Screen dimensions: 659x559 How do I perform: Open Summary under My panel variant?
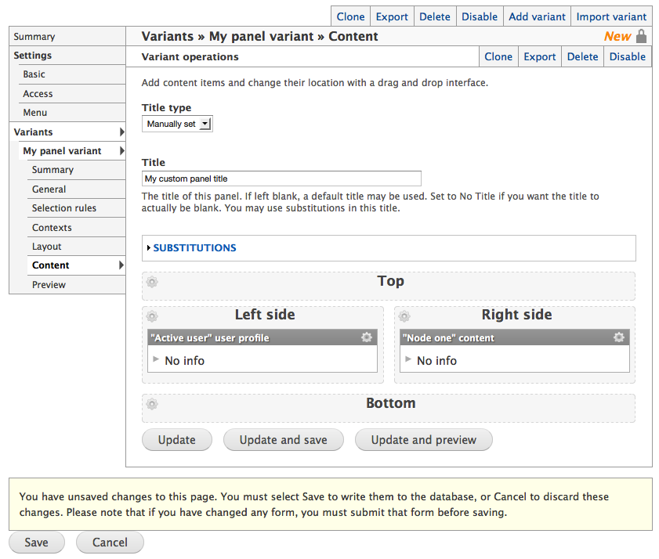(x=77, y=170)
